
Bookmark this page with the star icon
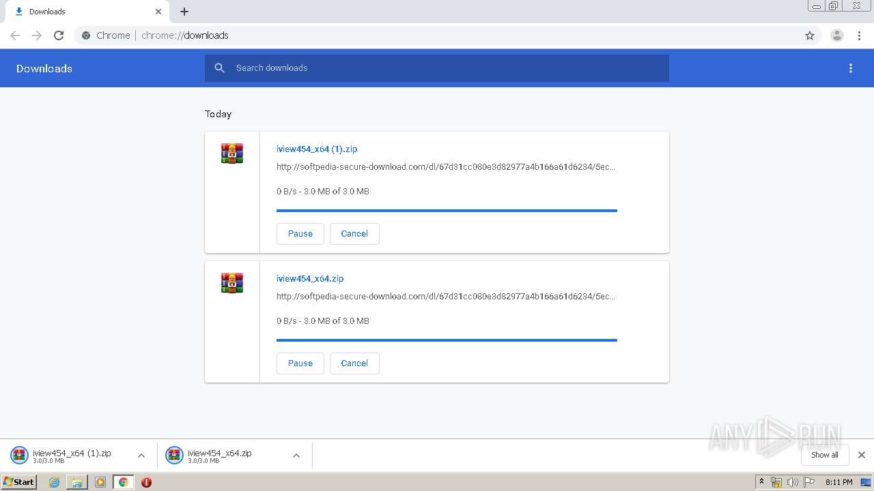[810, 35]
